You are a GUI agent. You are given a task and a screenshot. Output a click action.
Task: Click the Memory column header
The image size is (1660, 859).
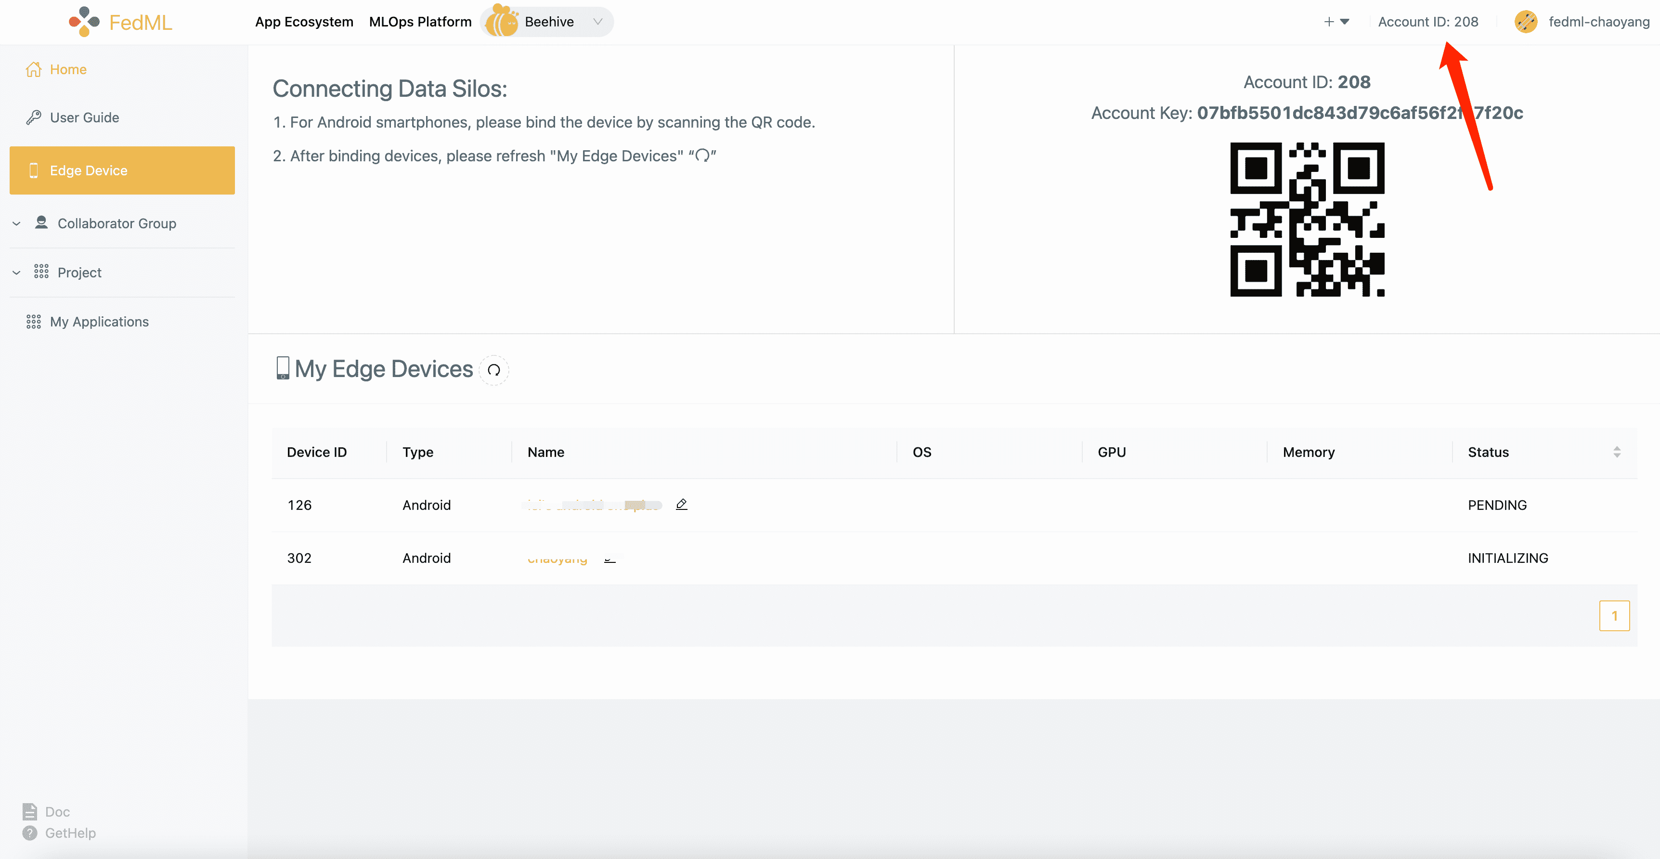pos(1308,453)
